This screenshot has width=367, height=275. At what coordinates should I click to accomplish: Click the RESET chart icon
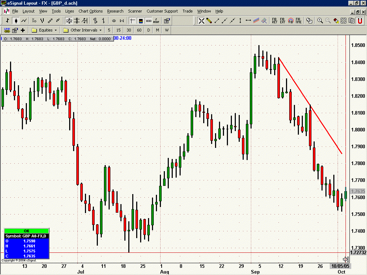(156, 21)
